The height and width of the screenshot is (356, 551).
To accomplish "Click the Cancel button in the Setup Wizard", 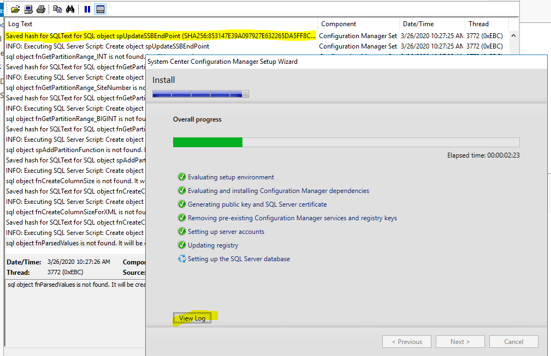I will pos(514,342).
